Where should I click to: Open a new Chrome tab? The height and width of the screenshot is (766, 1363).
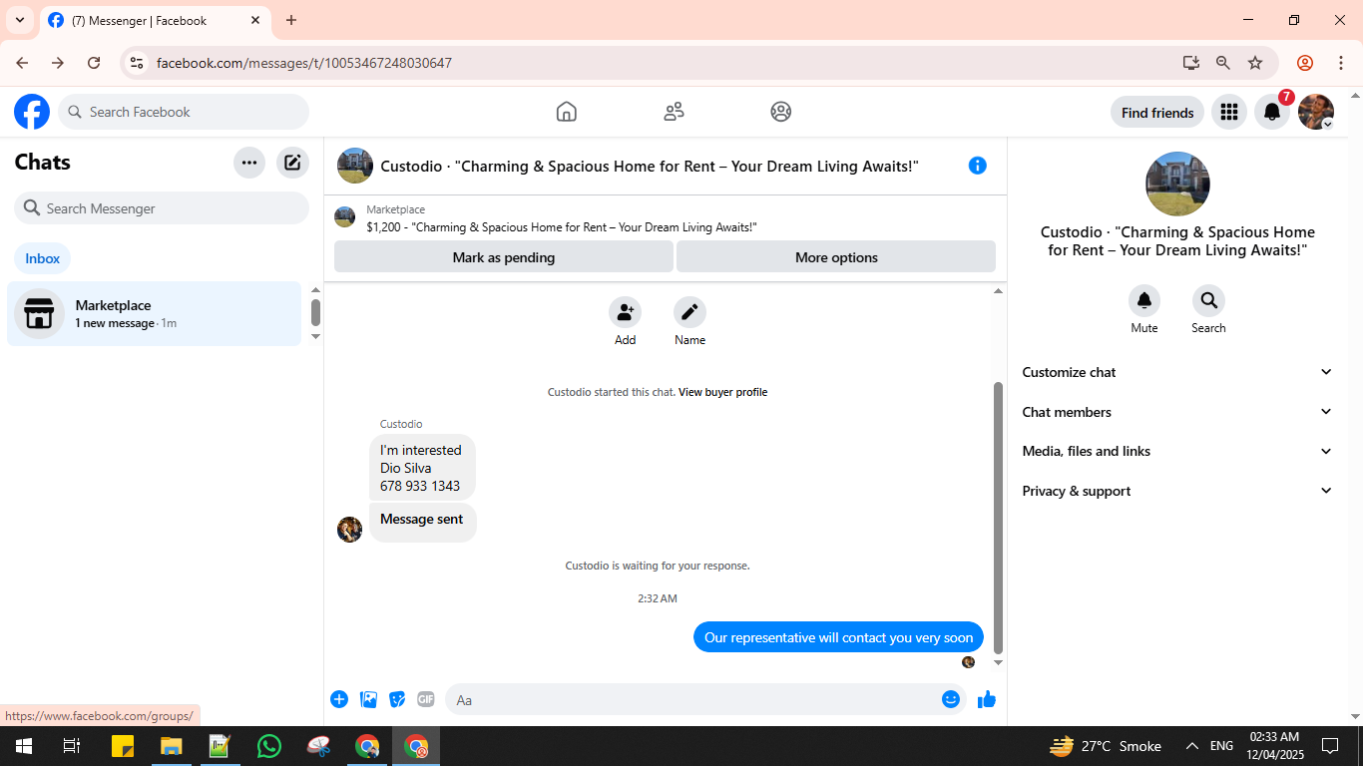(x=291, y=20)
